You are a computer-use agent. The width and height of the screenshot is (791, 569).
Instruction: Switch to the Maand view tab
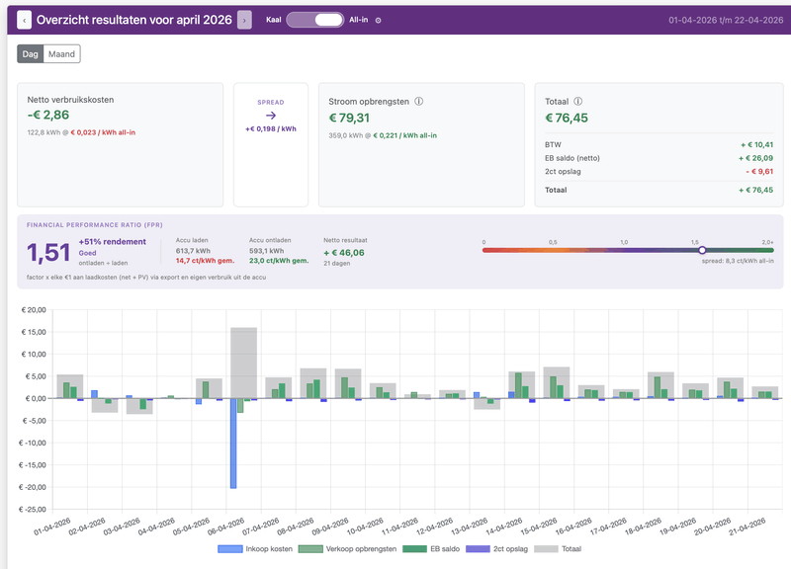[61, 54]
